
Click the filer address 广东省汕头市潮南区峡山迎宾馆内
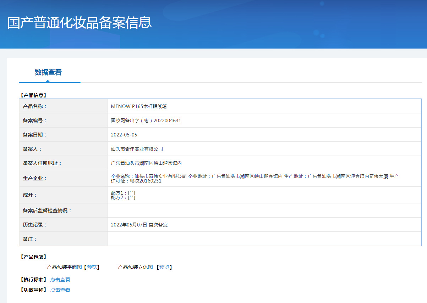[146, 163]
